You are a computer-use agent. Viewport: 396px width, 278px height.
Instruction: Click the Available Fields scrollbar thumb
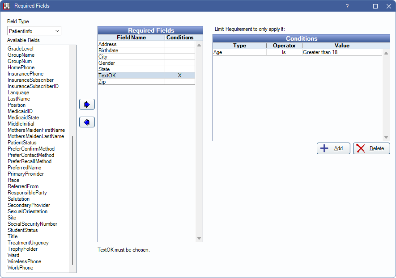click(72, 201)
